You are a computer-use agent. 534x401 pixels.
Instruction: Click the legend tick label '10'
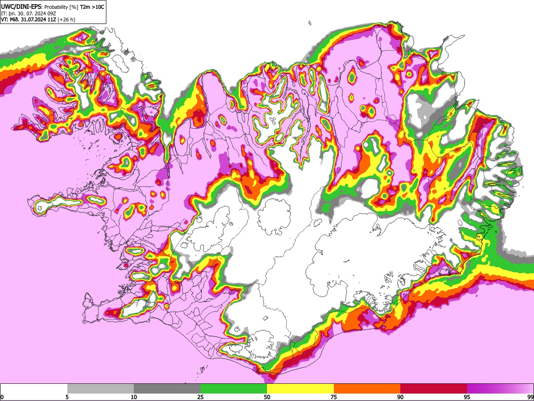(134, 397)
